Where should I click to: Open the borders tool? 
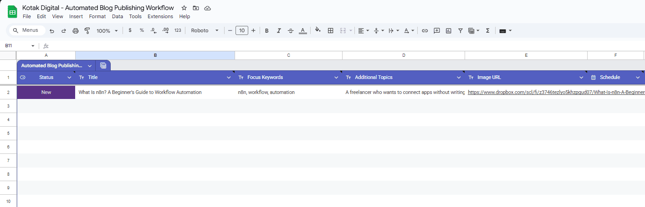coord(331,30)
